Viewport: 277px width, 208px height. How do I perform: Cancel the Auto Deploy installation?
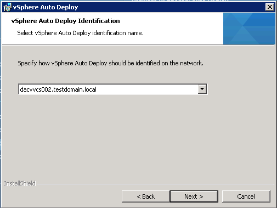tap(246, 196)
